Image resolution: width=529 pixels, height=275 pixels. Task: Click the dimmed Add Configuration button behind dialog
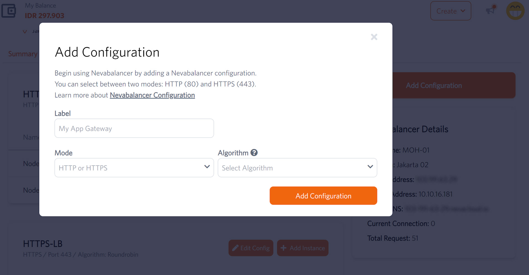(454, 86)
